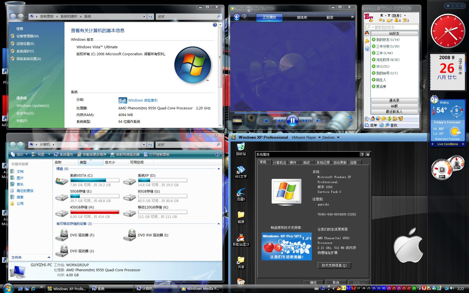The image size is (469, 293).
Task: Open 迅雷5 icon on XP desktop
Action: [241, 194]
